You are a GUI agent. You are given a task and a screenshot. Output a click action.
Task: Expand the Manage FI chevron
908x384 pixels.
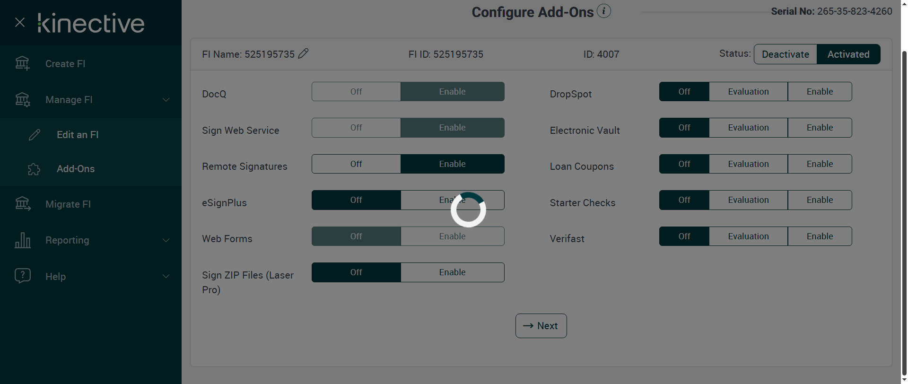click(166, 100)
